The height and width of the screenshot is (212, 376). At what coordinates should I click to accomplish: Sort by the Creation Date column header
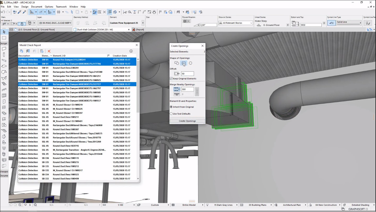(120, 56)
